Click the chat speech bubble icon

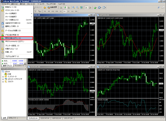pos(163,8)
